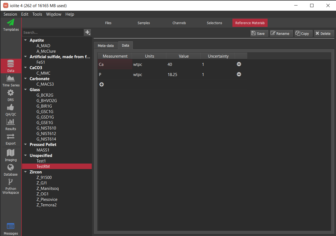Screen dimensions: 336x236
Task: Click the Ca value cell 40
Action: point(184,64)
